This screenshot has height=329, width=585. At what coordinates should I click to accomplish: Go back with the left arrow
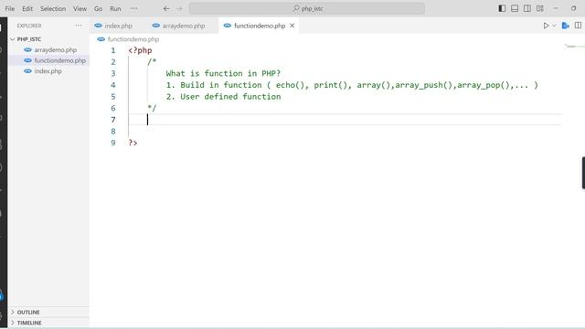pos(166,8)
